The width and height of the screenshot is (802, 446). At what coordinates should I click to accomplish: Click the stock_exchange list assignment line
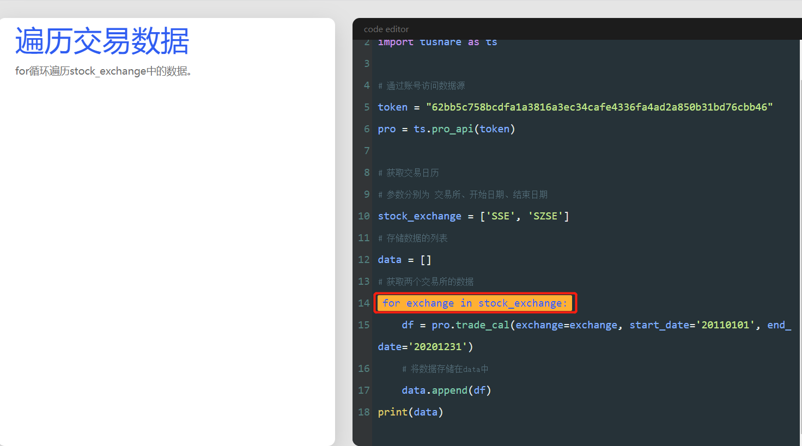[x=473, y=216]
